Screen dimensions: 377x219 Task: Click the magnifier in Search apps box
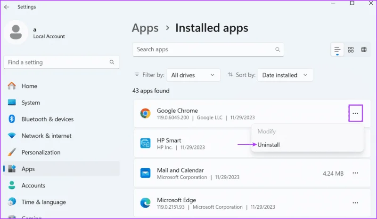278,49
